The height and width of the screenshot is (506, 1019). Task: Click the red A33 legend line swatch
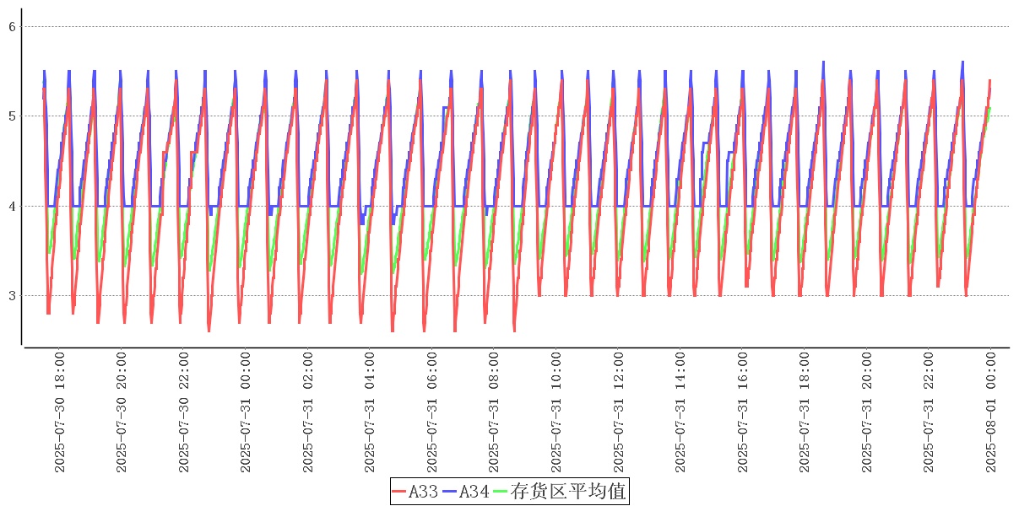400,491
